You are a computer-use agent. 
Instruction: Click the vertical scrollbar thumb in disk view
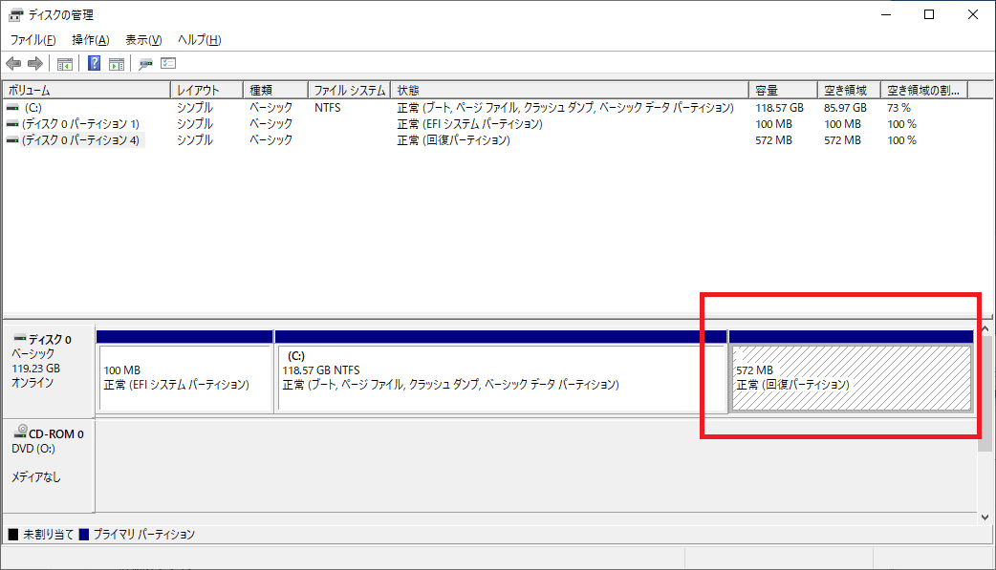pos(985,393)
